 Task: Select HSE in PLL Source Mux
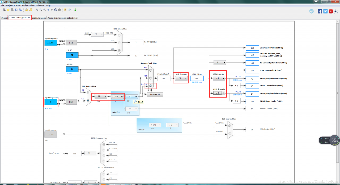(x=88, y=100)
